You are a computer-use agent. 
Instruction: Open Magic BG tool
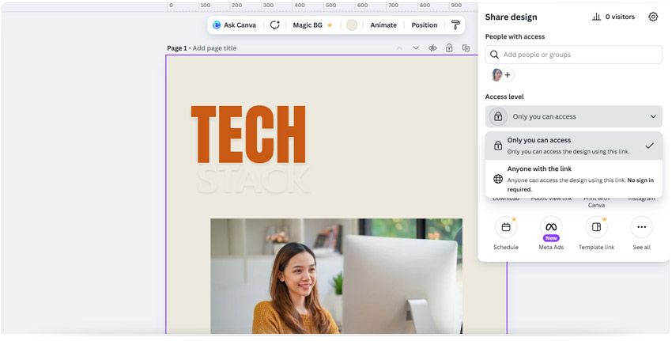(312, 25)
